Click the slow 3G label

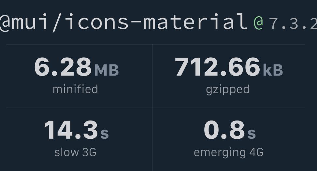(75, 152)
